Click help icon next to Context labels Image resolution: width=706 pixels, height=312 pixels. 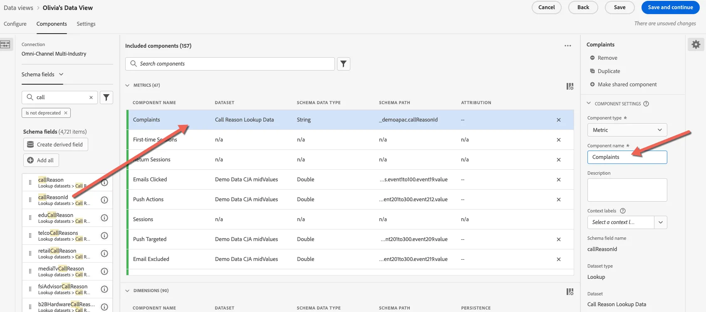point(623,211)
